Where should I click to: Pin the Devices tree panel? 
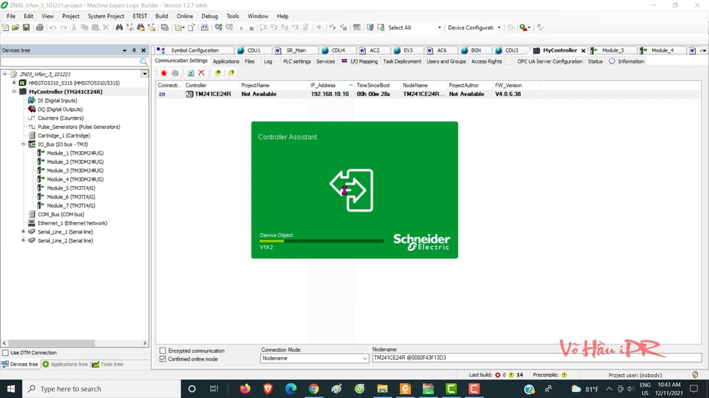pos(133,50)
